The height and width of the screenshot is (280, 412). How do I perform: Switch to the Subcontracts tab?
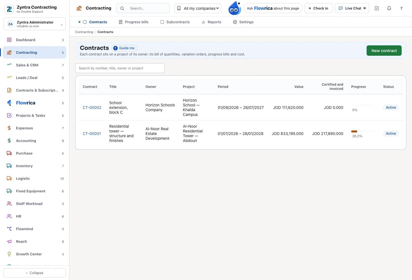coord(175,22)
